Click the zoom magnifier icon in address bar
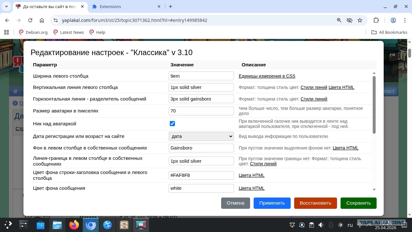 (339, 20)
